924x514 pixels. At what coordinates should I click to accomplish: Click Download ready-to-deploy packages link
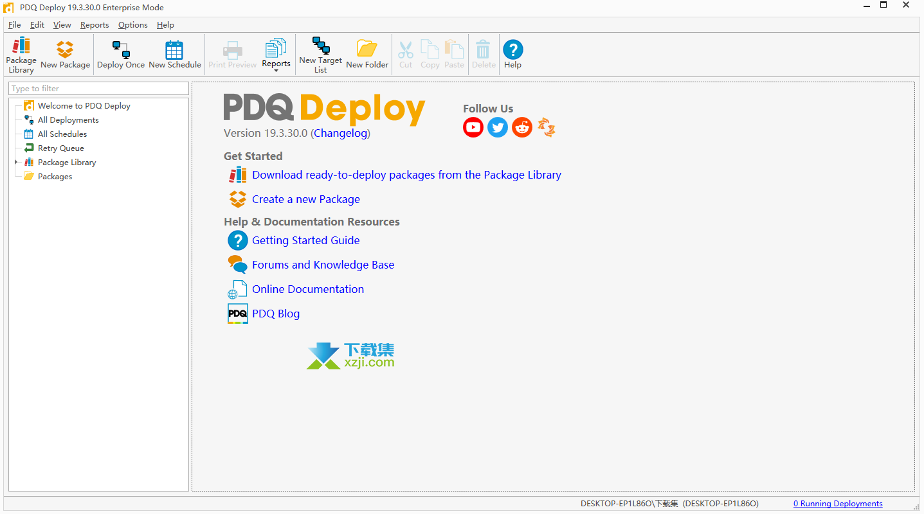tap(406, 175)
